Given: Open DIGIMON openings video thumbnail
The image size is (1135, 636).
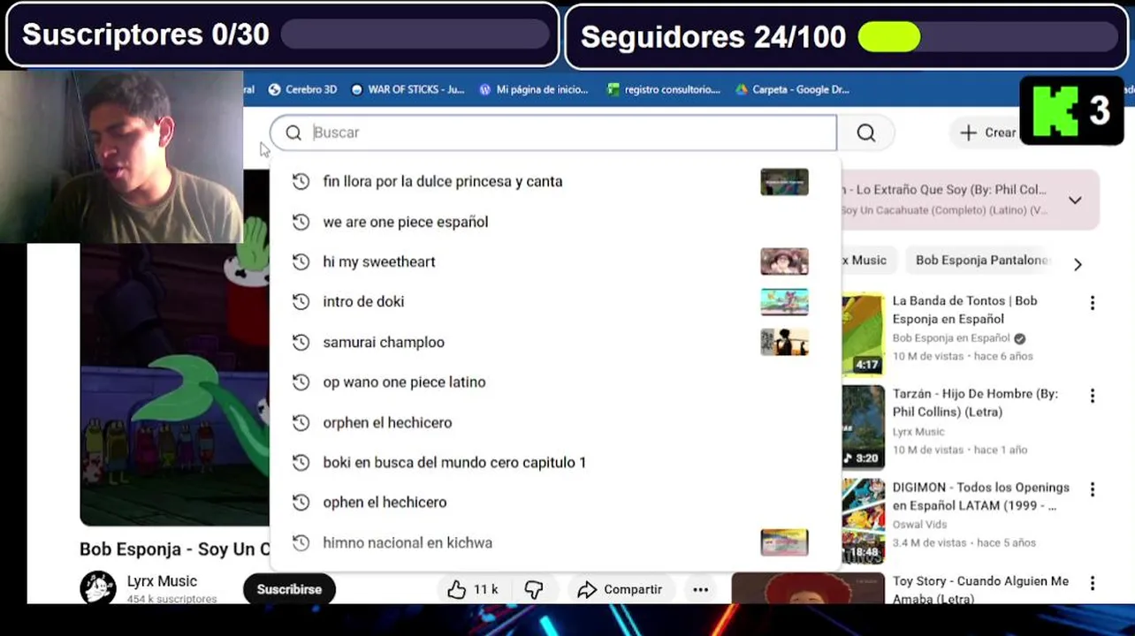Looking at the screenshot, I should [863, 520].
